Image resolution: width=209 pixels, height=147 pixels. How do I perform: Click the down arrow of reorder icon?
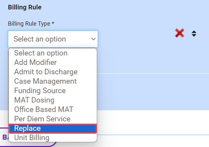tap(194, 35)
